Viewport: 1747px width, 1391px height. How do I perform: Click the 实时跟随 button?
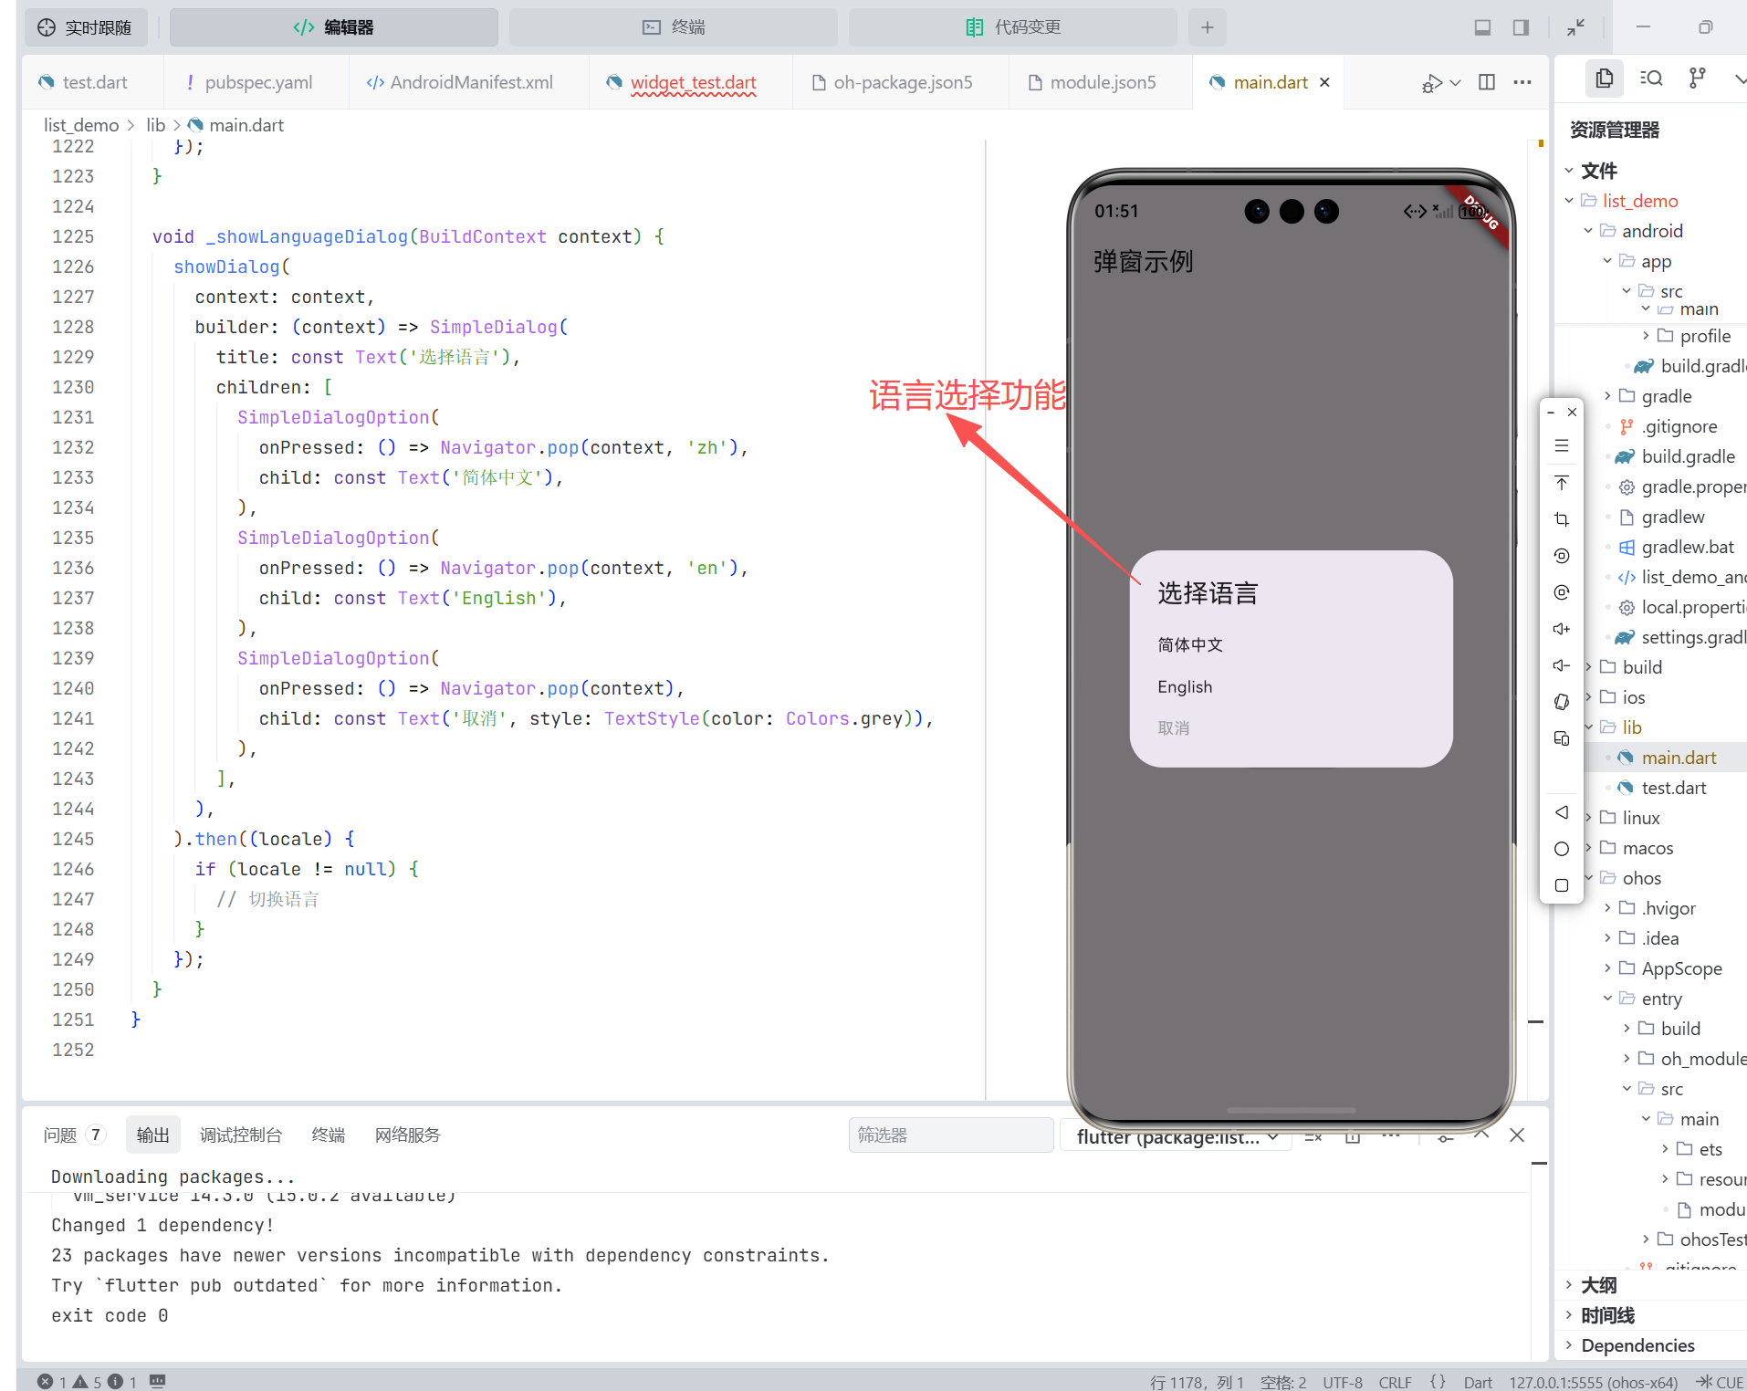click(85, 27)
